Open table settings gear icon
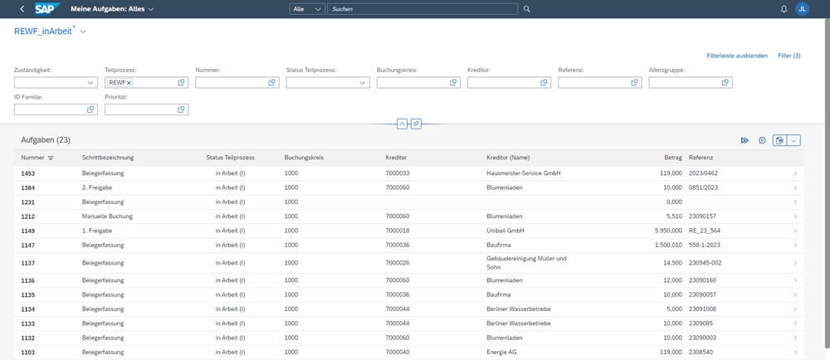Viewport: 830px width, 360px height. [762, 141]
